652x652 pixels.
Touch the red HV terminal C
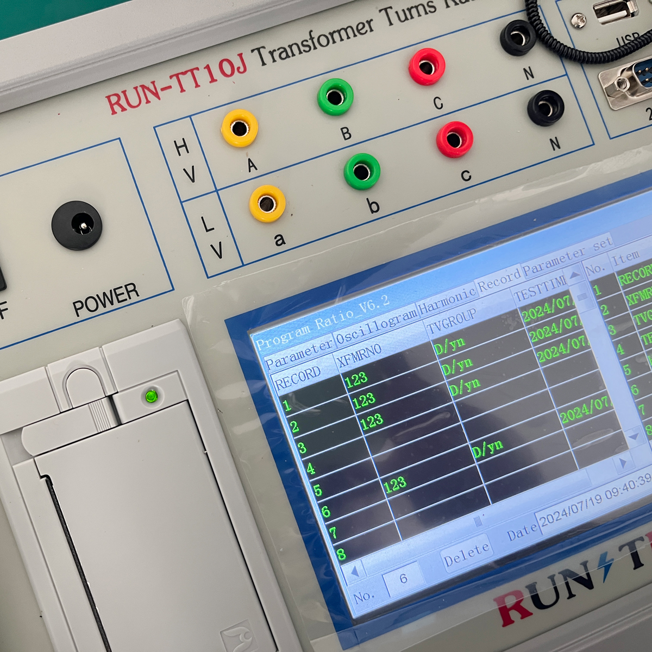427,67
